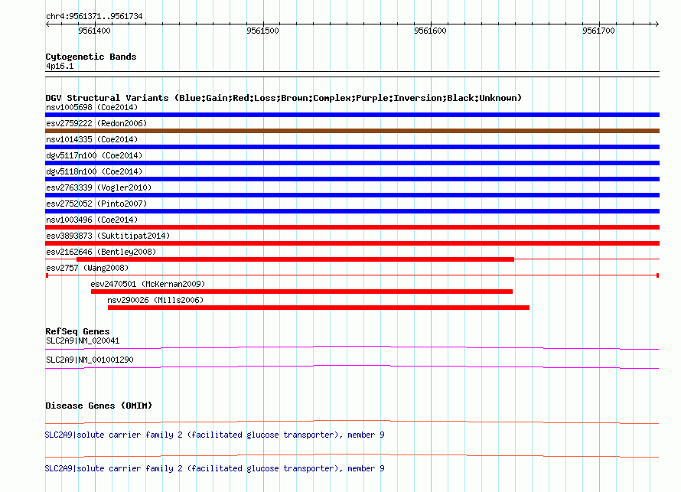Click the left arrow on the ruler
This screenshot has height=492, width=681.
pyautogui.click(x=47, y=24)
